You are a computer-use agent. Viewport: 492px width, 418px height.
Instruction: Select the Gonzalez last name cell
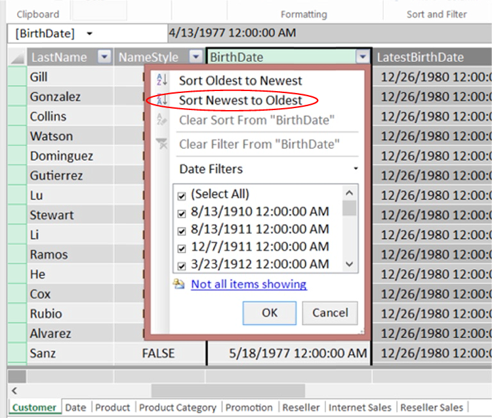[x=70, y=96]
